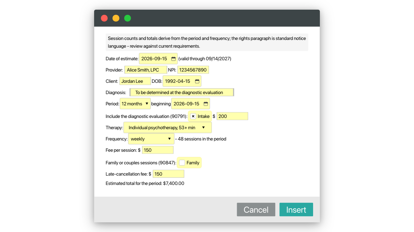Edit the intake fee amount 200

coord(232,116)
